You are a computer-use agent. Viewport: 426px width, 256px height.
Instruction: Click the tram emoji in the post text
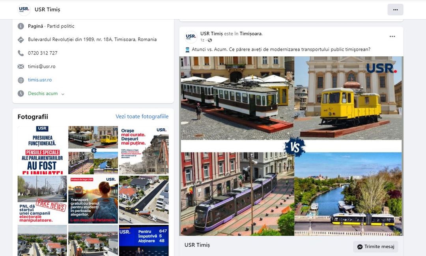187,50
